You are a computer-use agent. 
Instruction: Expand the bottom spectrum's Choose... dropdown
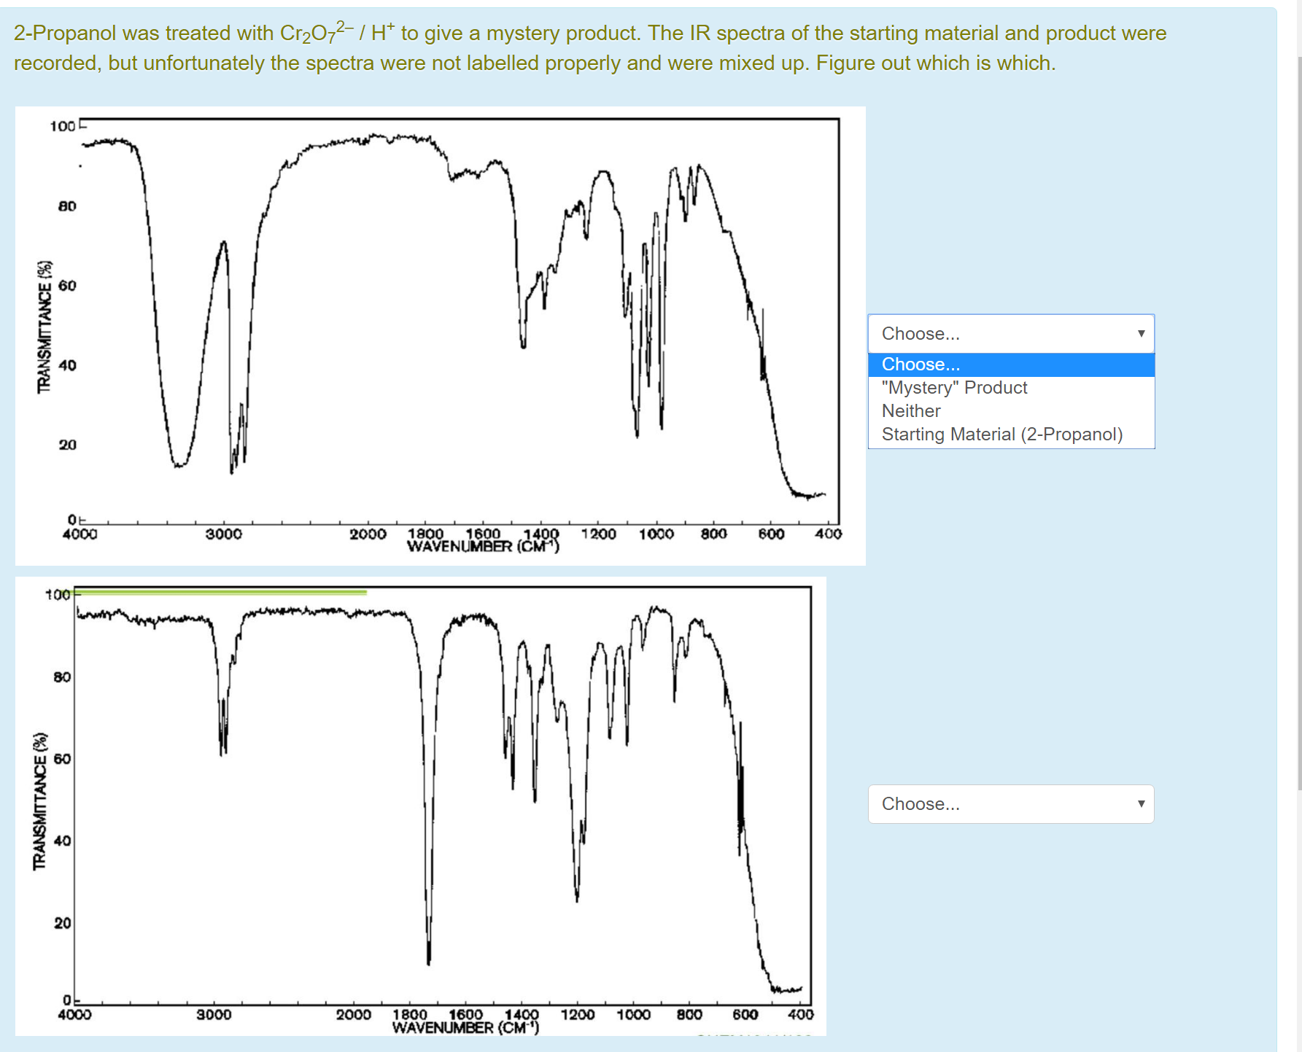[x=1010, y=804]
